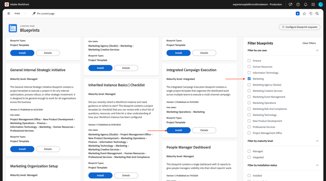Check the Managed maturity level filter
Viewport: 326px width, 181px height.
(x=249, y=151)
